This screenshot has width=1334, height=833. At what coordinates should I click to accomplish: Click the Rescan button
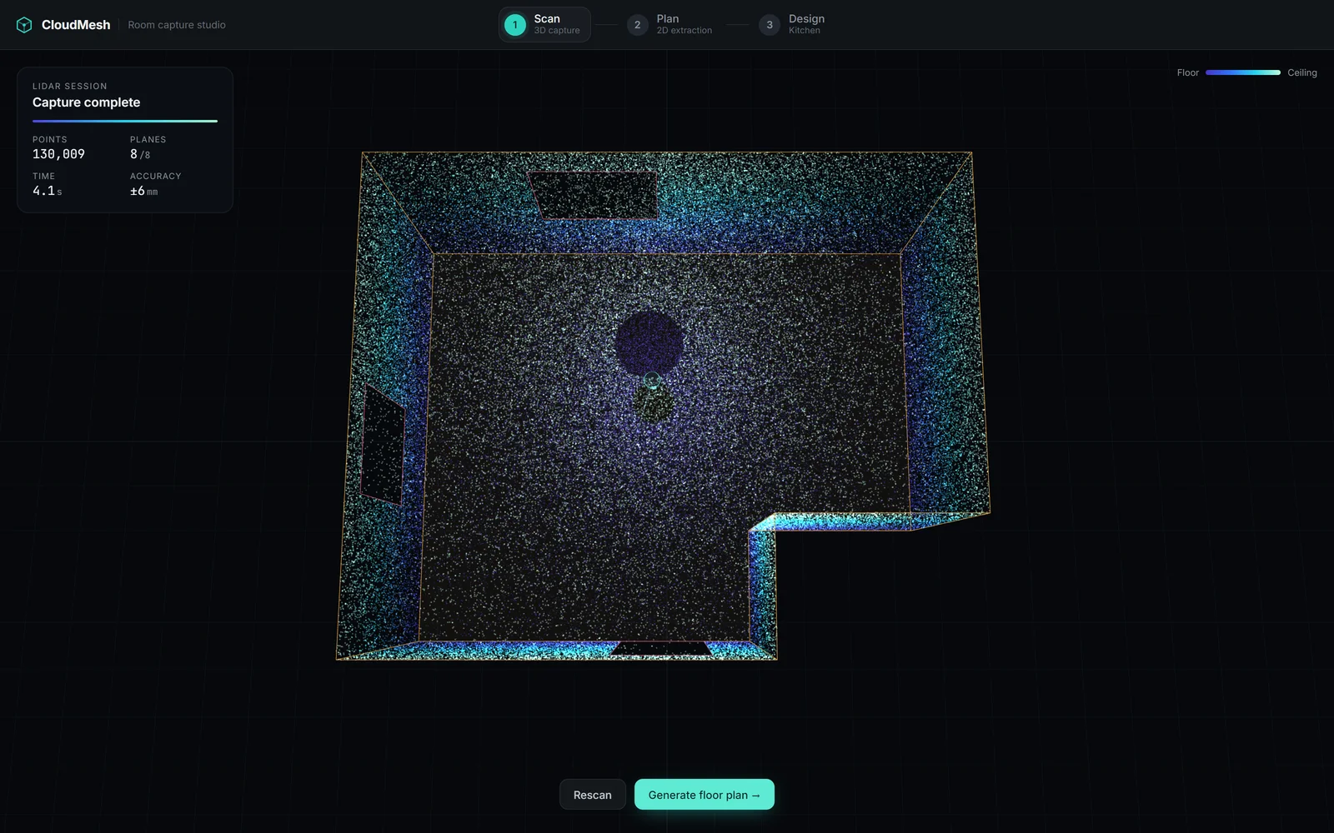[593, 795]
